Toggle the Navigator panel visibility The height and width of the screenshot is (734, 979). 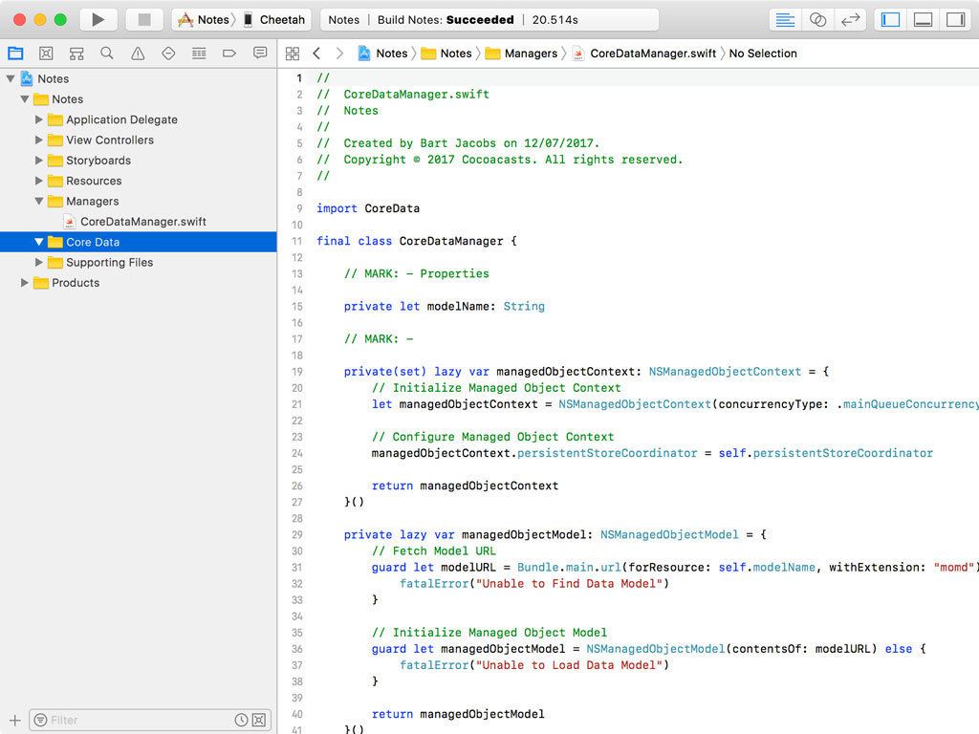890,19
